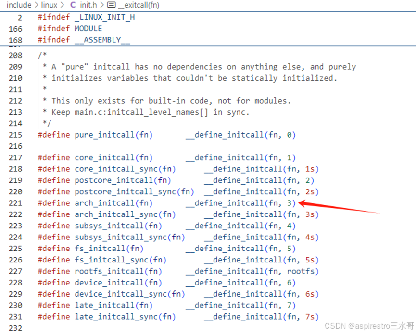The height and width of the screenshot is (333, 416).
Task: Click on 'core_initcall(fn)' macro name
Action: pos(113,158)
